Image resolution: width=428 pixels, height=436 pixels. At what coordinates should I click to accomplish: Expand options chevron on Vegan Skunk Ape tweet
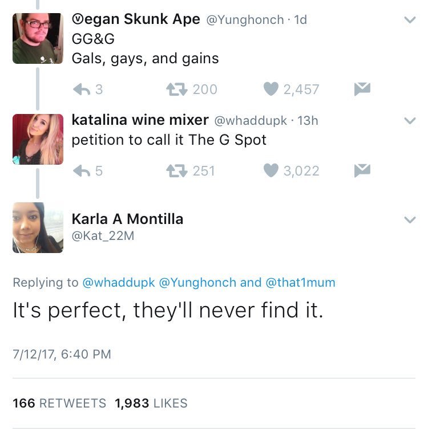[x=409, y=20]
